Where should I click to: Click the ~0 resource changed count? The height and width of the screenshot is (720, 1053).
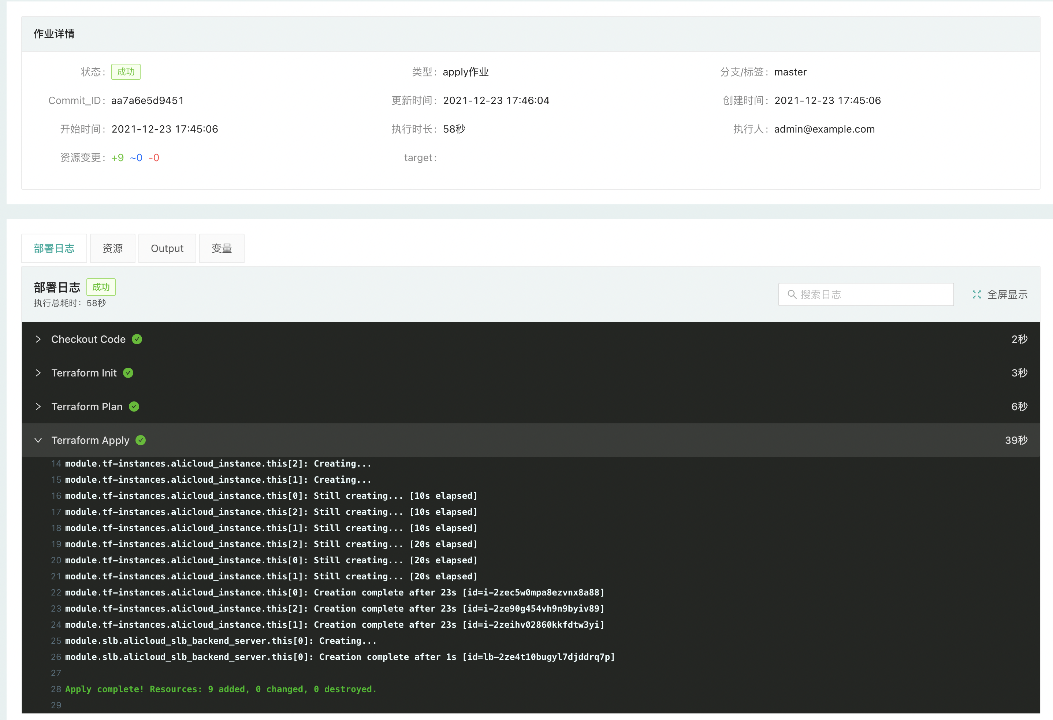136,158
